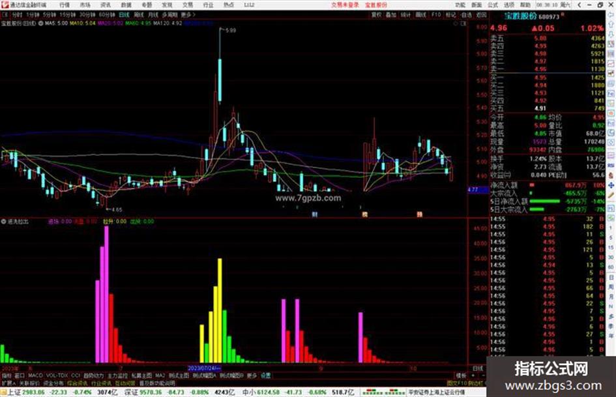The image size is (616, 397).
Task: Open the 关联报价 tab
Action: coord(29,383)
